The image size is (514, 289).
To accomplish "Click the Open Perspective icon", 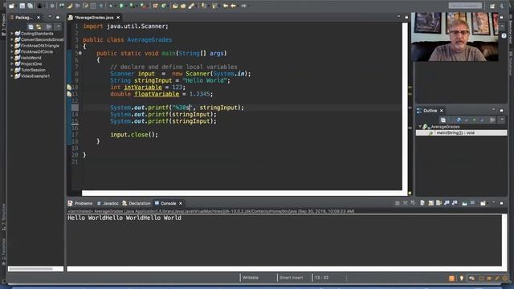I will (x=492, y=6).
